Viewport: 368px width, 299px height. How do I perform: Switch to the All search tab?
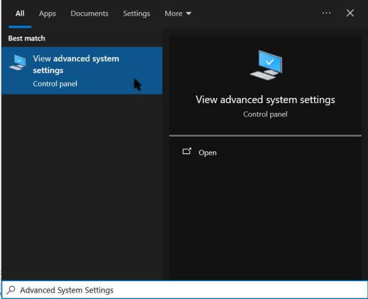[20, 13]
